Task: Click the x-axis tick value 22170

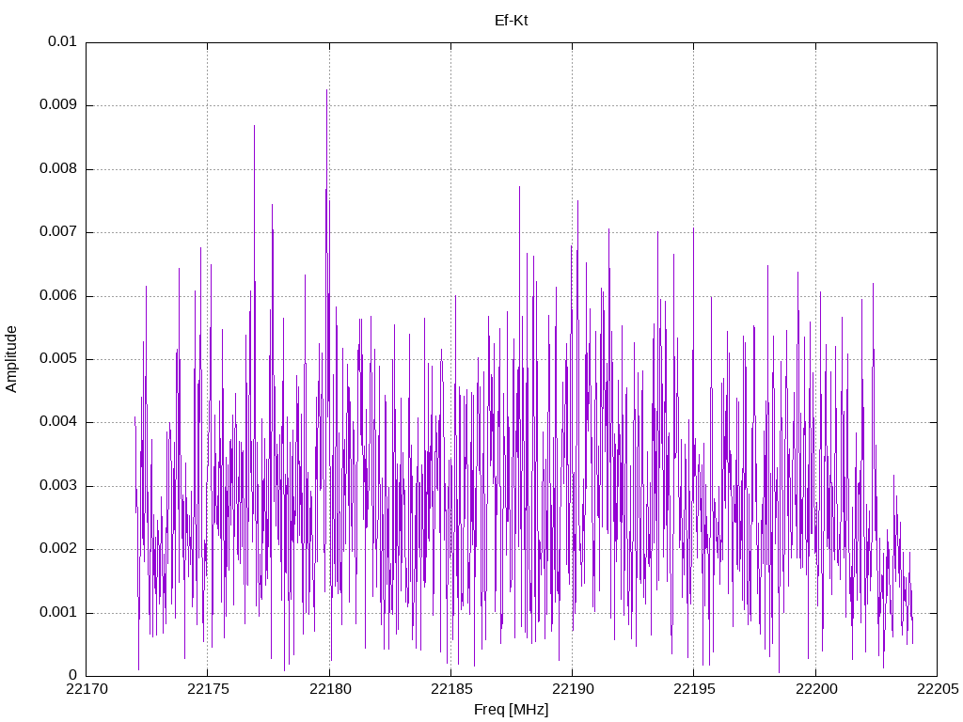Action: pyautogui.click(x=87, y=689)
